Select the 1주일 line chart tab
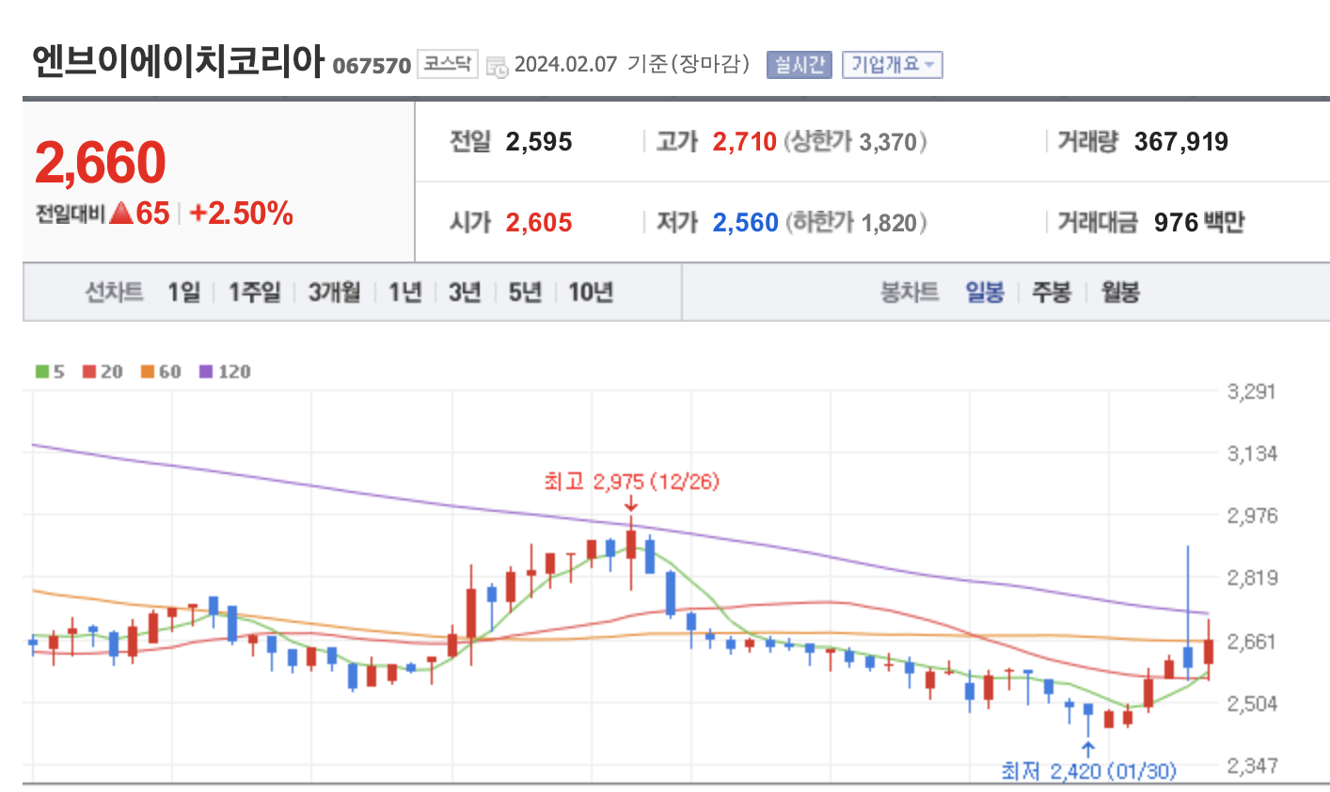Viewport: 1330px width, 792px height. [x=254, y=293]
